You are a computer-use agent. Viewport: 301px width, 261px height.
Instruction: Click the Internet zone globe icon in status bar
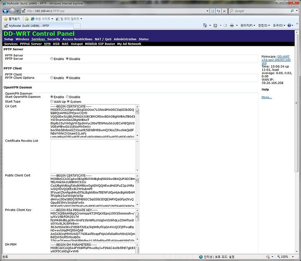point(201,257)
